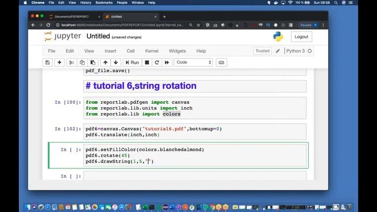377x212 pixels.
Task: Insert a cell below with plus icon
Action: pyautogui.click(x=59, y=62)
